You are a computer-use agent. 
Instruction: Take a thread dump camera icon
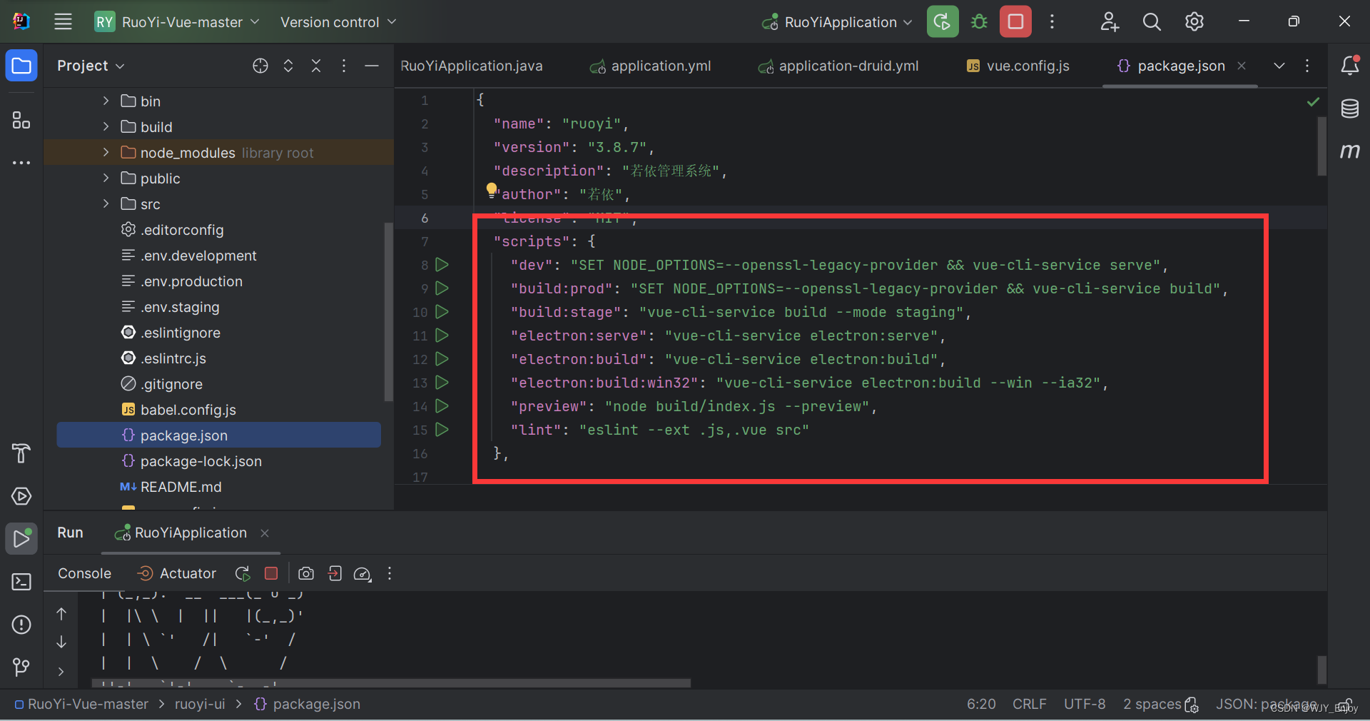click(x=306, y=573)
